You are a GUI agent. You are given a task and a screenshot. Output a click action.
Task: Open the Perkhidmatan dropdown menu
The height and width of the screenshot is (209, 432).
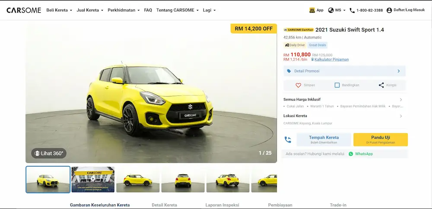(x=124, y=10)
